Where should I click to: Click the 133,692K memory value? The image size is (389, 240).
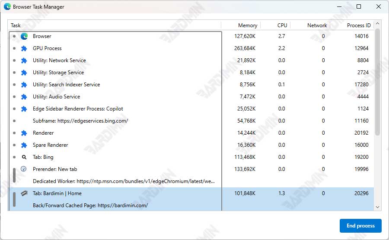tap(245, 169)
